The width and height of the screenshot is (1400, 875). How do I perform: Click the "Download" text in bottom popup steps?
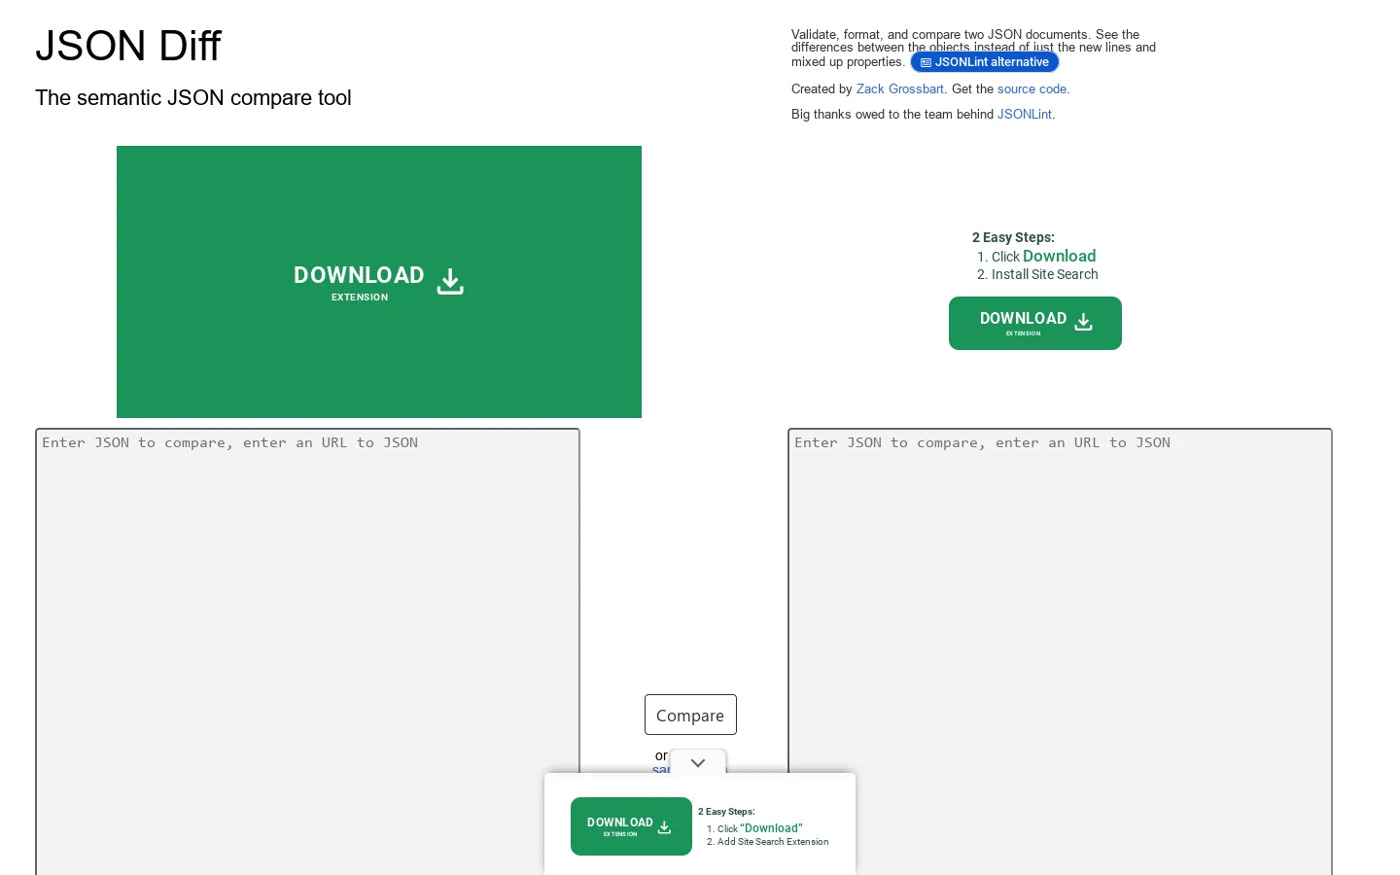click(771, 828)
